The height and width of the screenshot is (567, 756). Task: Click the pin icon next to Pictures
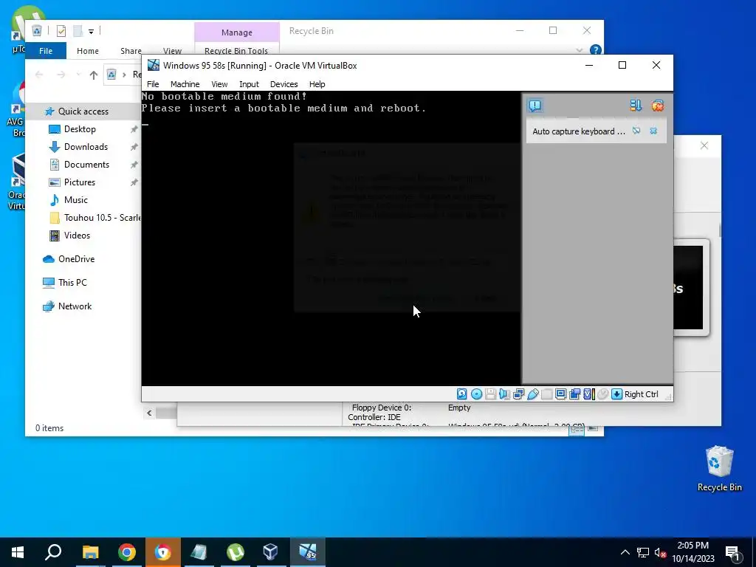(x=134, y=182)
